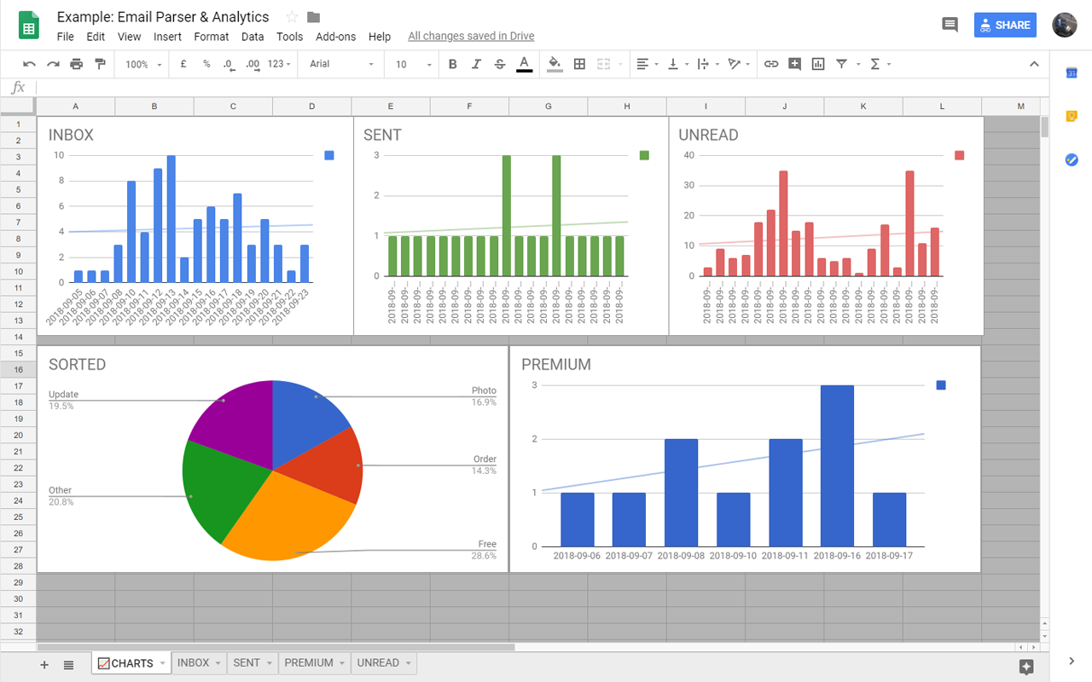This screenshot has width=1092, height=682.
Task: Open the Insert link tool
Action: (771, 64)
